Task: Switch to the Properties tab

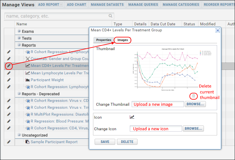Action: click(x=104, y=40)
